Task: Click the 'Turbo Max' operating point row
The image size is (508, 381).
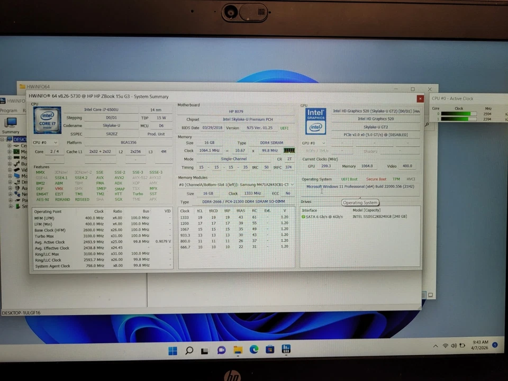Action: point(102,236)
